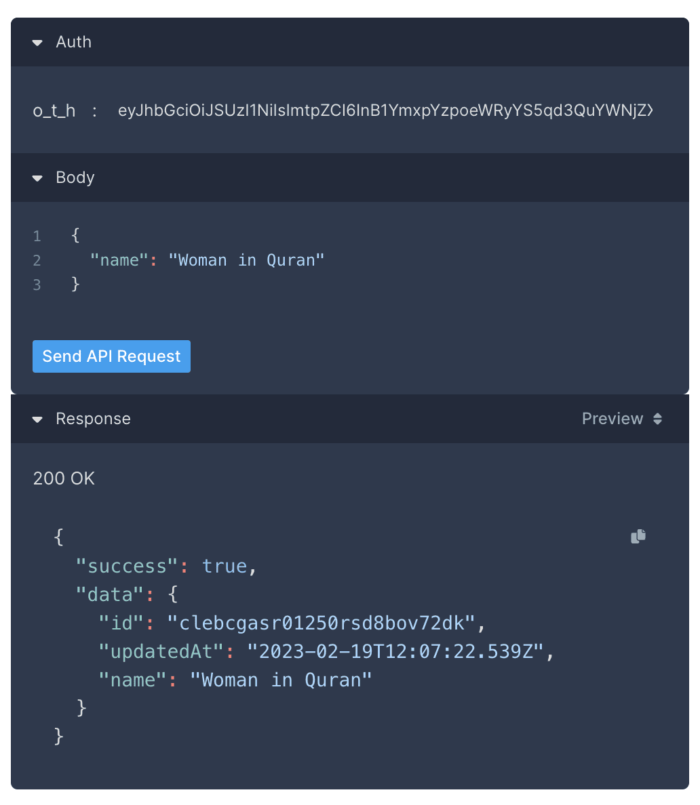Click the Response section title
The width and height of the screenshot is (700, 805).
click(x=93, y=419)
